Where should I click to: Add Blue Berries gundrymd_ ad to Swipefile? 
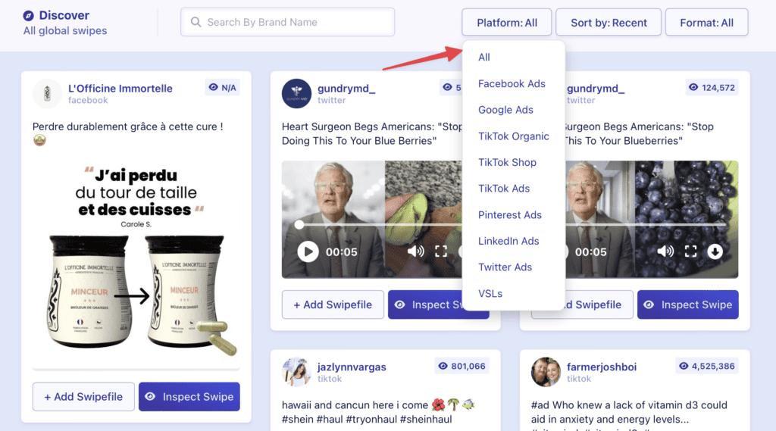[333, 305]
